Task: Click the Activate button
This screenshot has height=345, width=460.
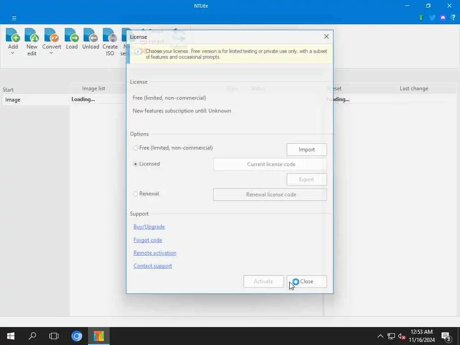Action: pyautogui.click(x=263, y=282)
